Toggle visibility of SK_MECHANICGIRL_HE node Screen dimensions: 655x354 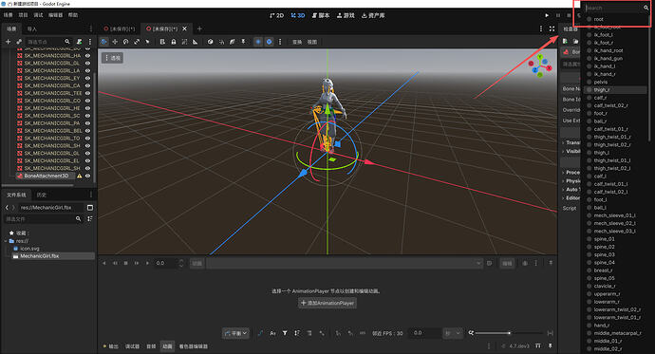pyautogui.click(x=87, y=108)
